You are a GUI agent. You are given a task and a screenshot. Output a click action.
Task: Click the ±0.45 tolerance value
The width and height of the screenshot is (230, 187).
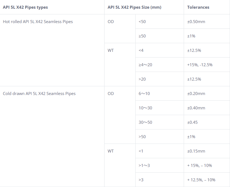[x=192, y=122]
